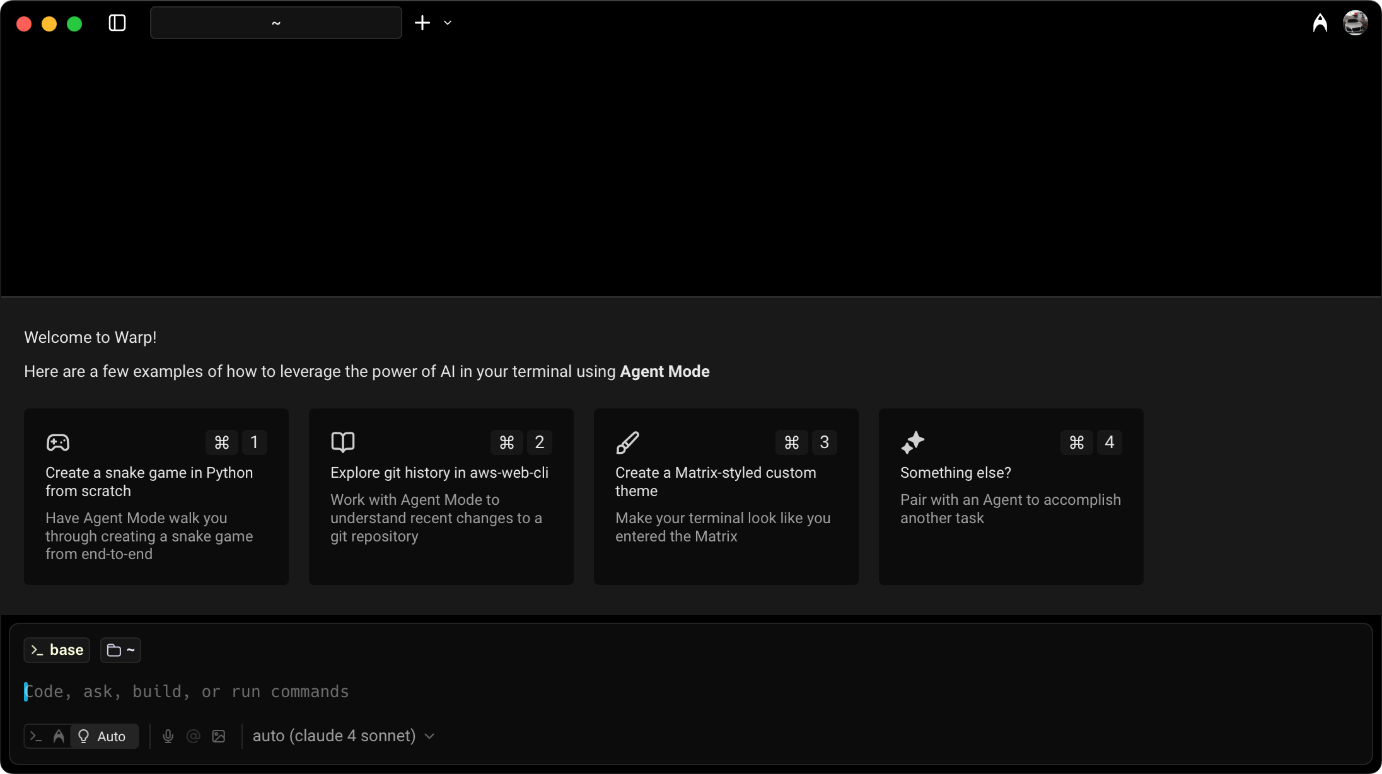Click the bold Agent Mode text
Viewport: 1382px width, 774px height.
[x=665, y=372]
